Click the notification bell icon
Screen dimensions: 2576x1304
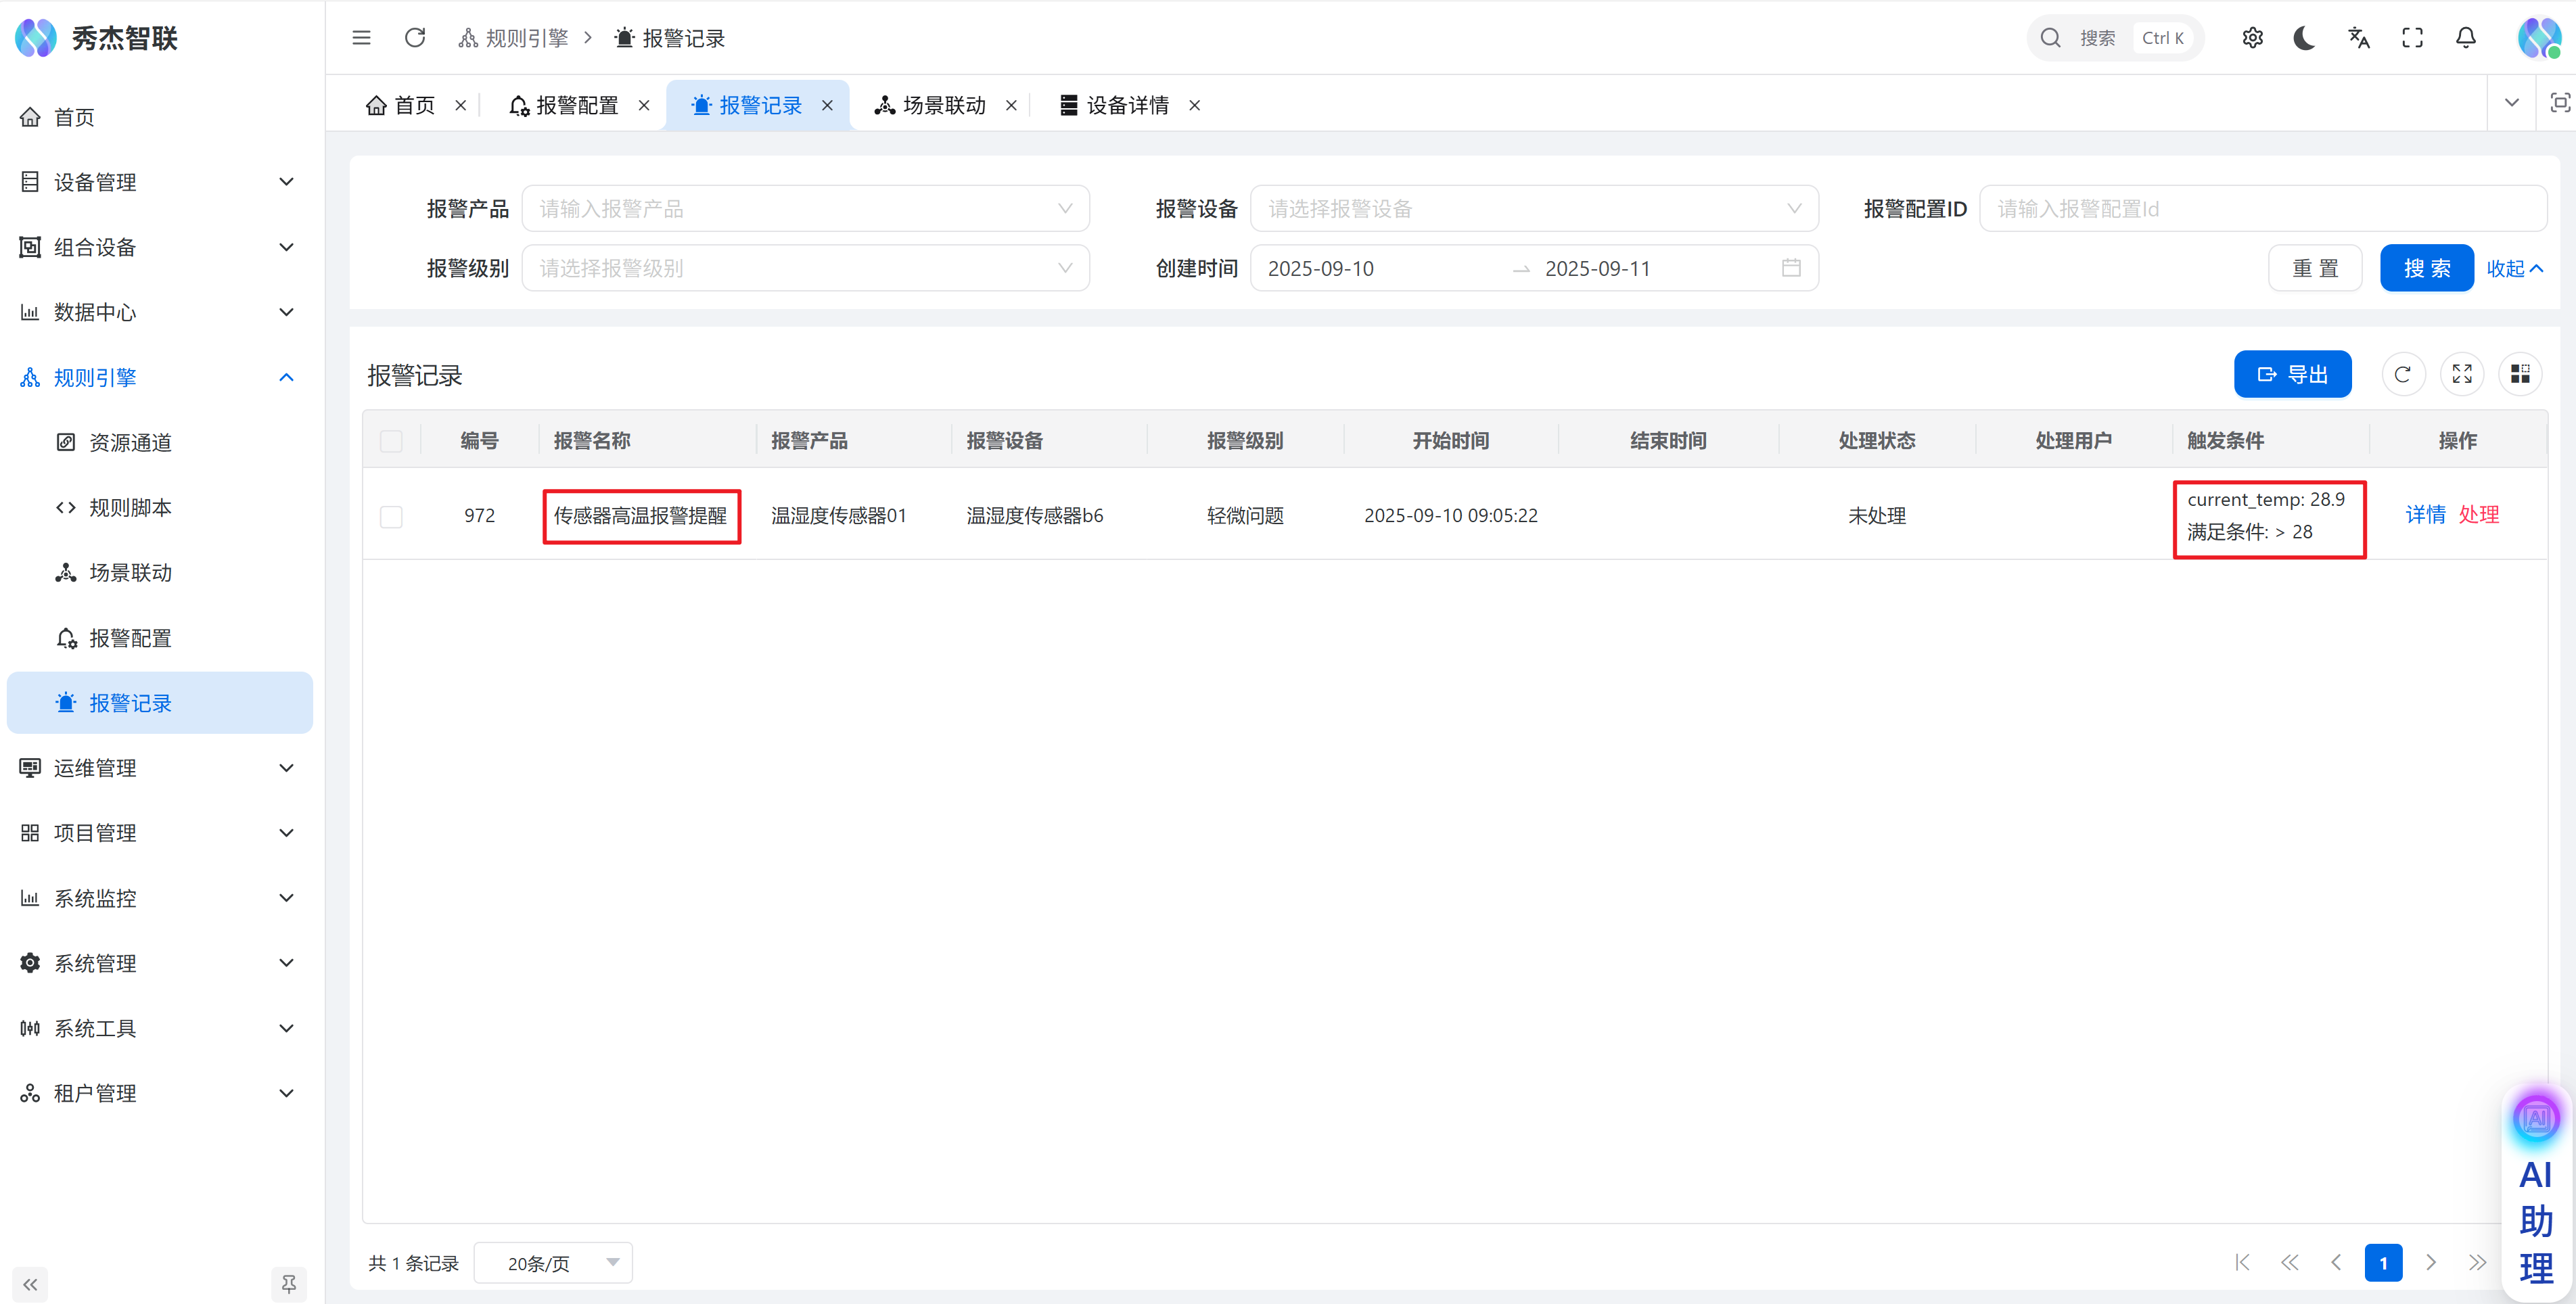(x=2465, y=38)
